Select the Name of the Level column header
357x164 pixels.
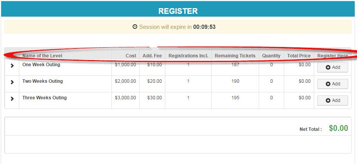click(x=42, y=55)
